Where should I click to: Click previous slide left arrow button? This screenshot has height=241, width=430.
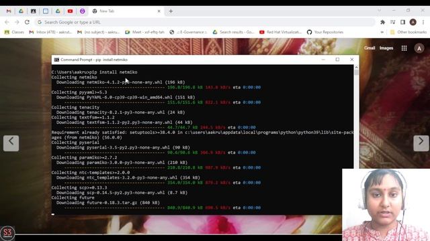(11, 143)
